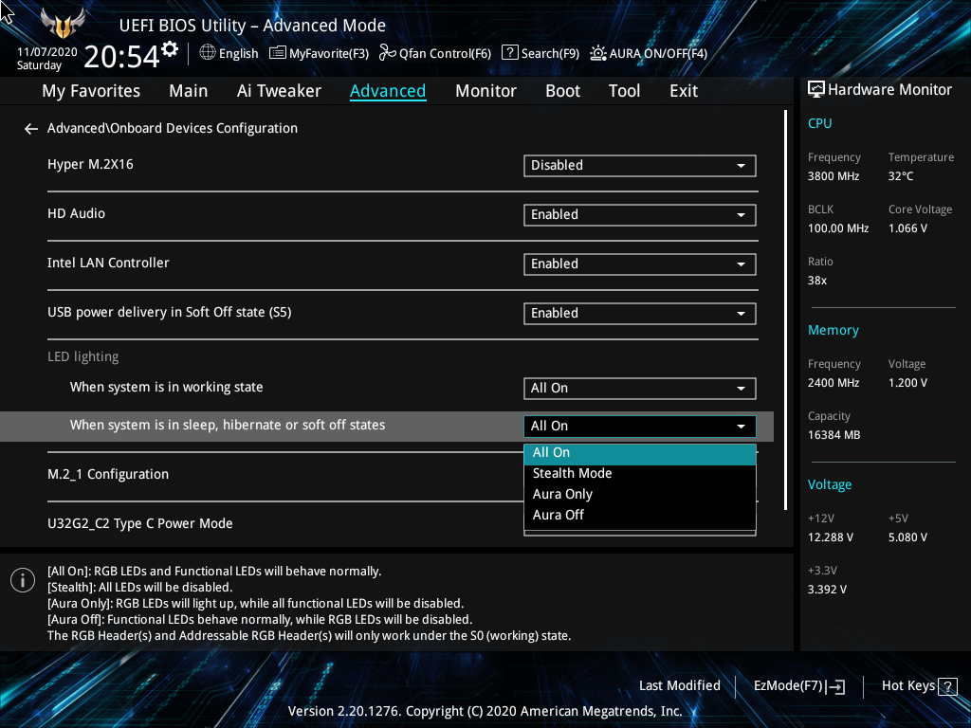
Task: Switch to the Ai Tweaker tab
Action: click(279, 91)
